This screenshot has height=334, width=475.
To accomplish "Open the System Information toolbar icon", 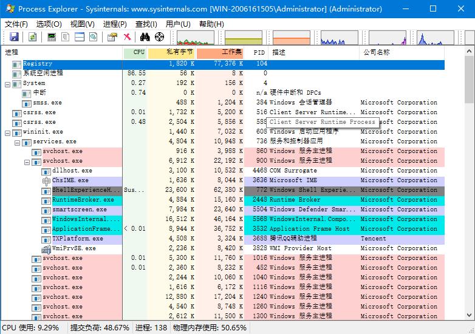I will point(52,37).
